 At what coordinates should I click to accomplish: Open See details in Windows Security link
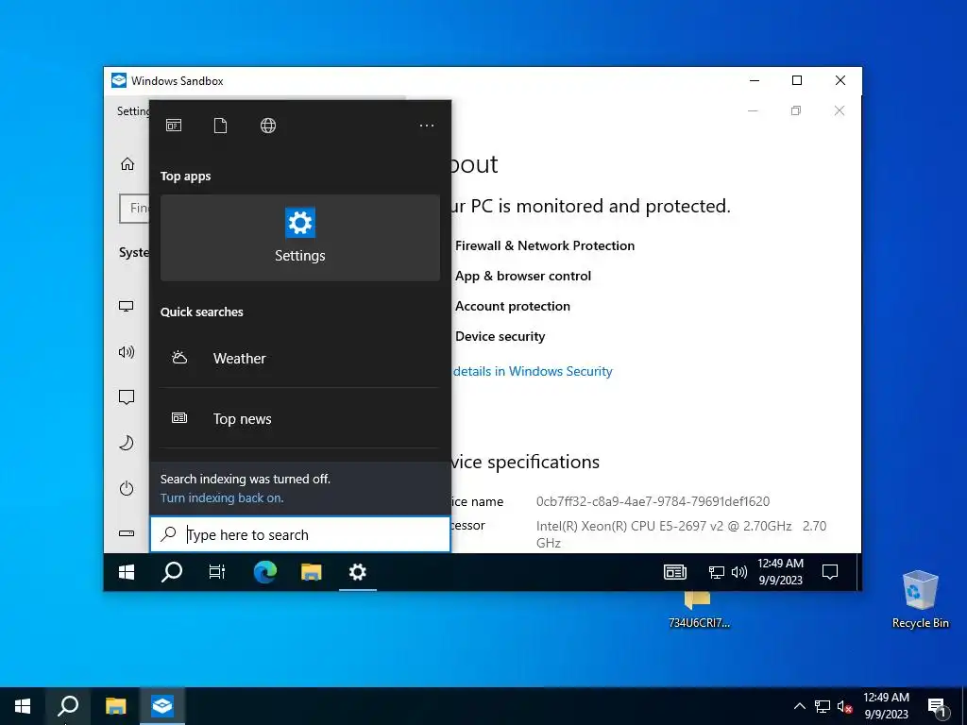coord(533,371)
